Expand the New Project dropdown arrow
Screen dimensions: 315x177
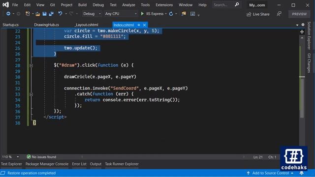[32, 14]
